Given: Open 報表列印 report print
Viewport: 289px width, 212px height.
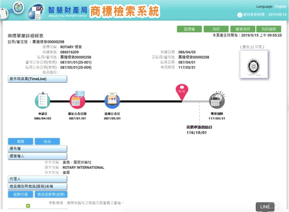Looking at the screenshot, I should pyautogui.click(x=243, y=29).
